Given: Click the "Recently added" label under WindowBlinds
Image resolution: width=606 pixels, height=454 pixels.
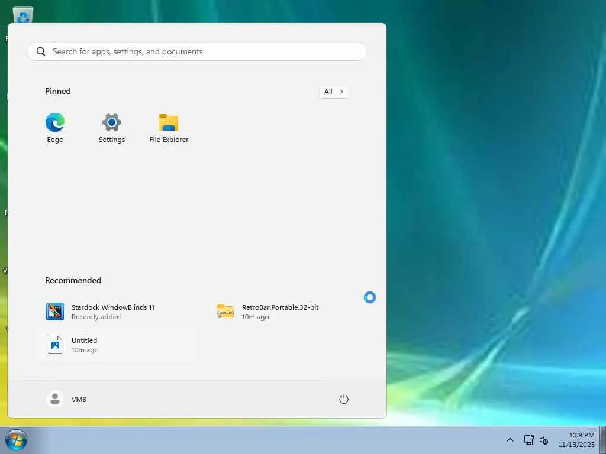Looking at the screenshot, I should [96, 317].
